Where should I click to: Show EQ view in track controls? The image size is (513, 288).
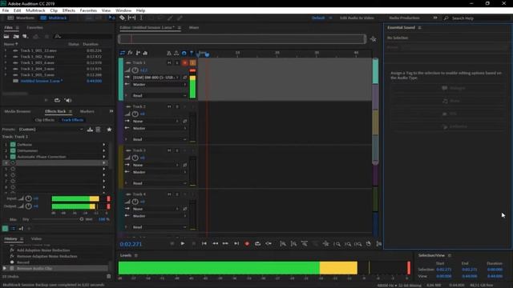[145, 53]
